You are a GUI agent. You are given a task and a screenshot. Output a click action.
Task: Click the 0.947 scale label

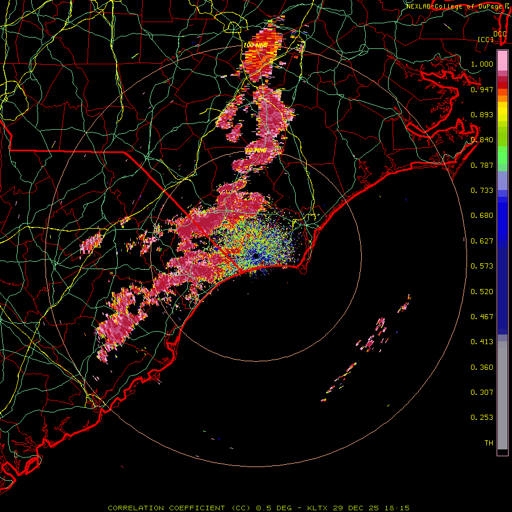click(x=482, y=89)
